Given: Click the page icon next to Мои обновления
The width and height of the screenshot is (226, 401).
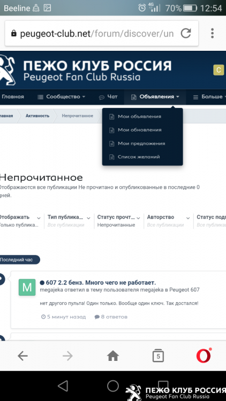Looking at the screenshot, I should tap(111, 130).
